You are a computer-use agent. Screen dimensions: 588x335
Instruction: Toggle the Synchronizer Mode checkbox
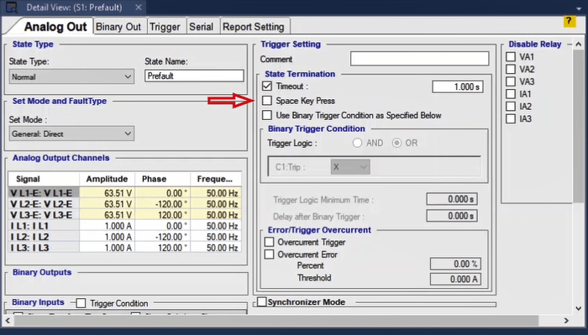[x=262, y=301]
